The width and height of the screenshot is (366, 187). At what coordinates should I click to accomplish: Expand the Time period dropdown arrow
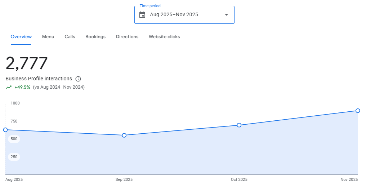(226, 15)
